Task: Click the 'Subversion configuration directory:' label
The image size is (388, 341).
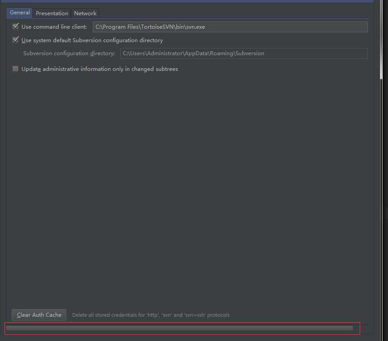Action: point(69,53)
